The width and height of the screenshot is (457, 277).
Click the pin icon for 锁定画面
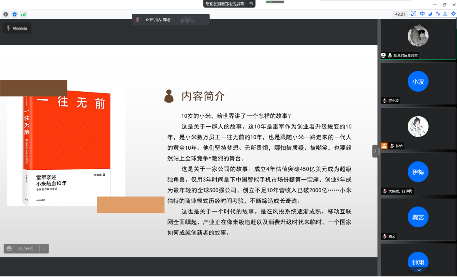pos(8,28)
